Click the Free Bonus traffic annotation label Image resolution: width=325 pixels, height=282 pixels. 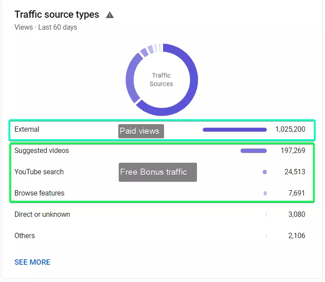tap(157, 172)
